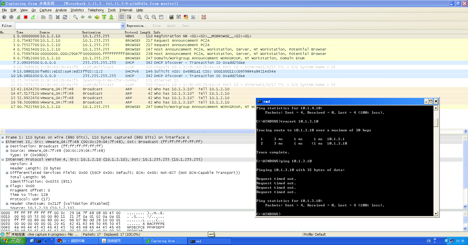Click packet details vertical scrollbar down arrow

click(x=465, y=206)
